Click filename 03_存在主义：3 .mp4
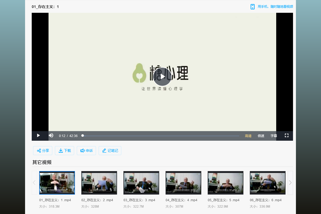This screenshot has width=321, height=214. [x=139, y=200]
